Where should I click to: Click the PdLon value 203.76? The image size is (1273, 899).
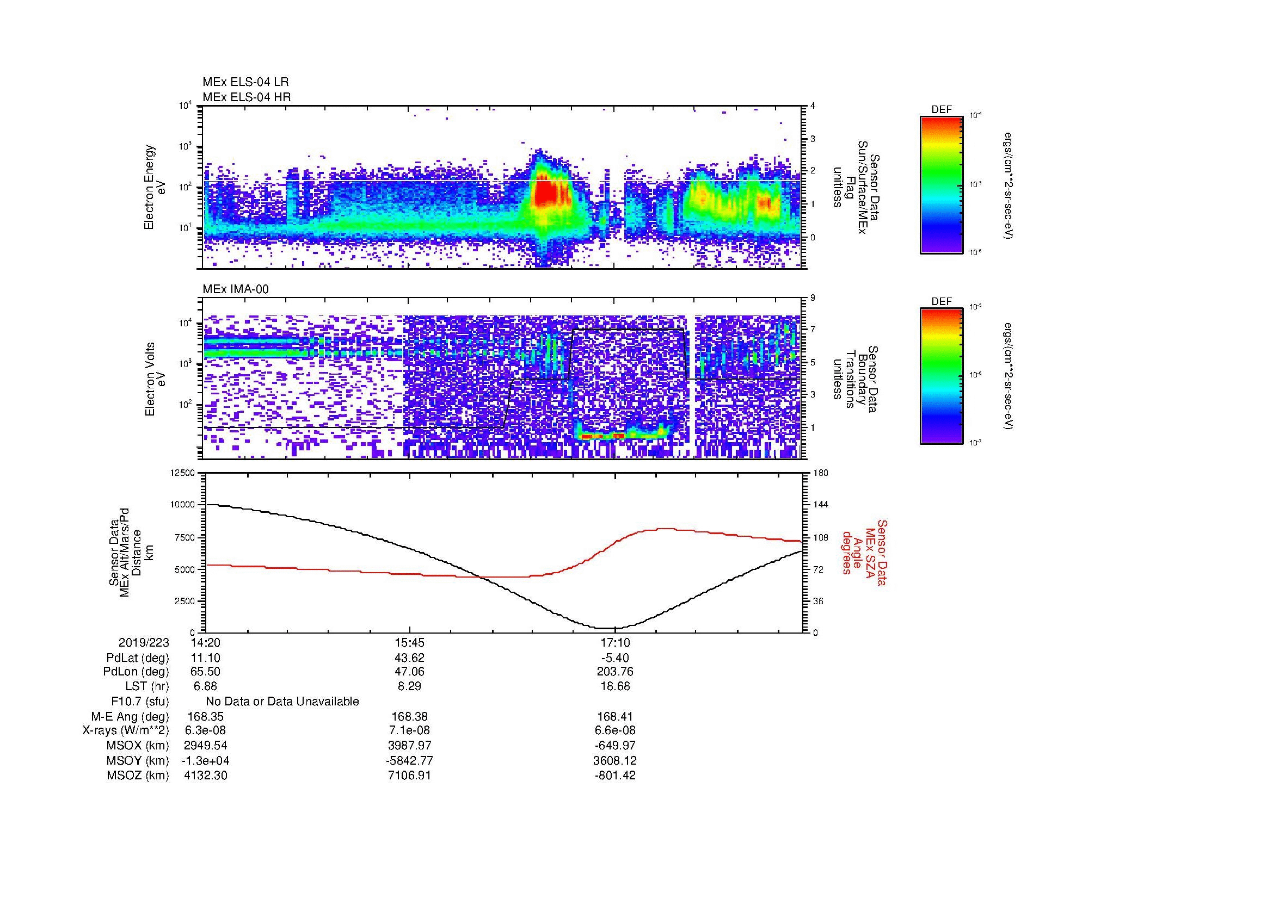pos(616,672)
